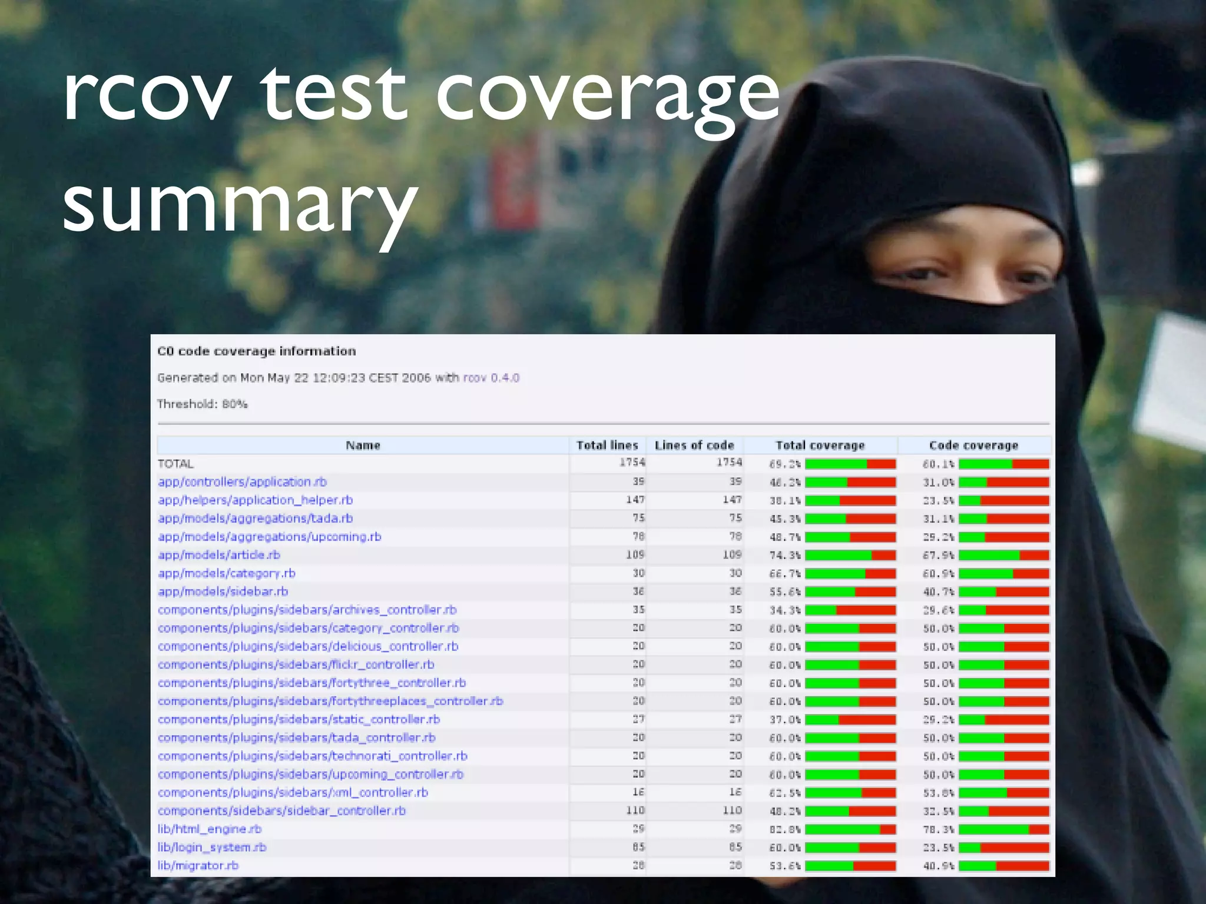1206x904 pixels.
Task: Open app/models/aggregations/tada.rb coverage report
Action: click(255, 519)
